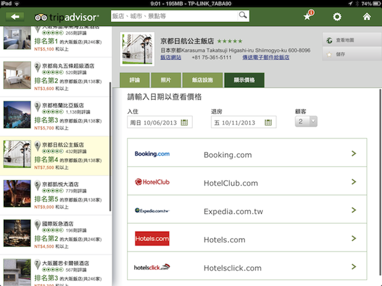The height and width of the screenshot is (286, 382).
Task: Expand Expedia.com.tw row chevron
Action: tap(354, 210)
